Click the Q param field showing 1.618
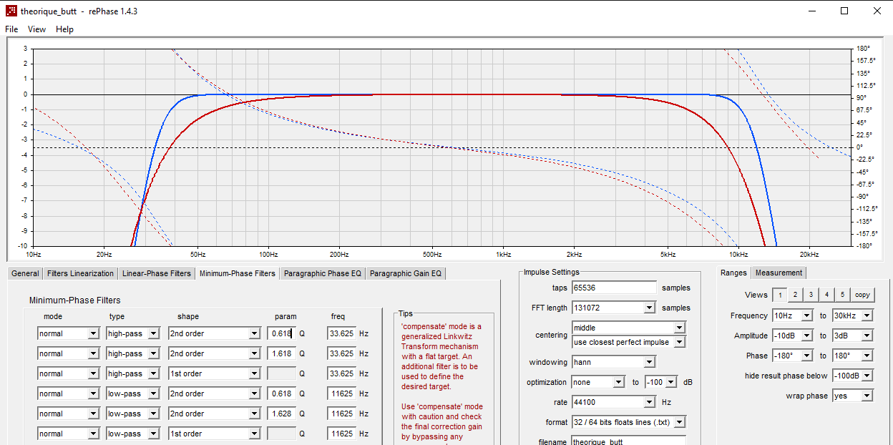This screenshot has width=893, height=445. [282, 353]
